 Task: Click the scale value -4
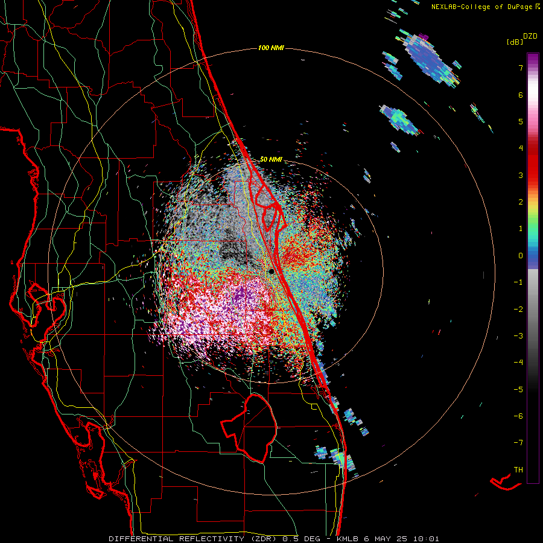coord(518,363)
